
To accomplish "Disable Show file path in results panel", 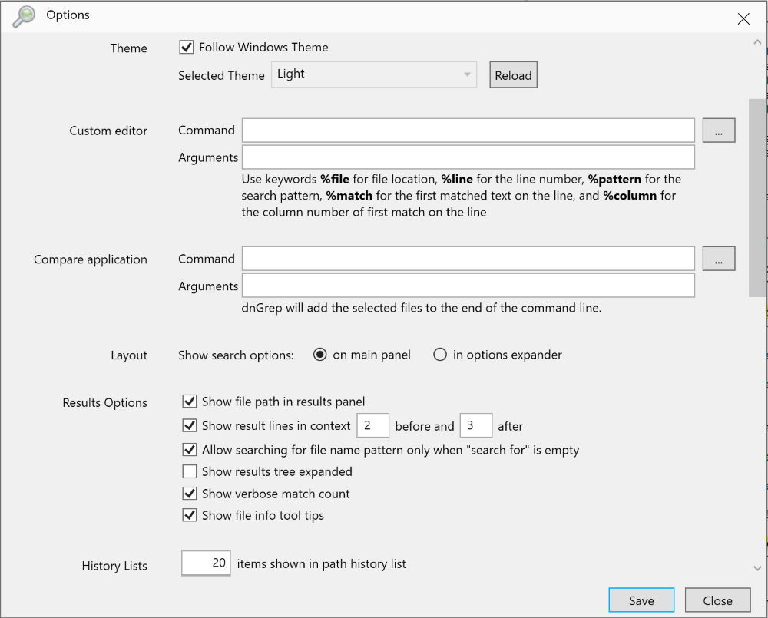I will click(x=190, y=401).
